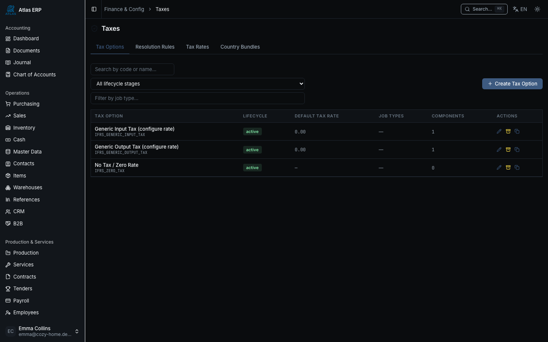Edit the No Tax / Zero Rate option
This screenshot has width=548, height=342.
tap(499, 168)
